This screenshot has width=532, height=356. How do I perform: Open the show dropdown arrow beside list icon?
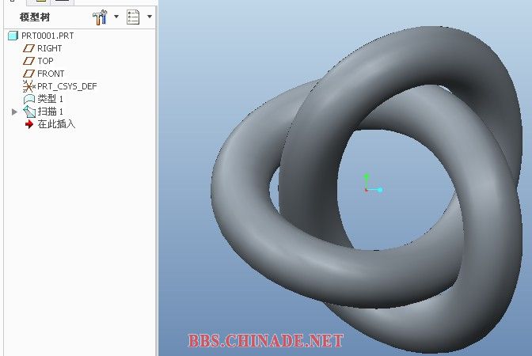click(150, 17)
